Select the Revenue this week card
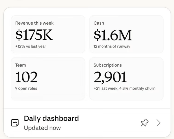This screenshot has height=139, width=174. pyautogui.click(x=48, y=34)
